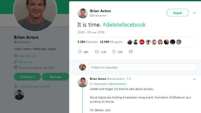Open 1 Seguidor que conoces link
201x113 pixels.
pos(34,86)
